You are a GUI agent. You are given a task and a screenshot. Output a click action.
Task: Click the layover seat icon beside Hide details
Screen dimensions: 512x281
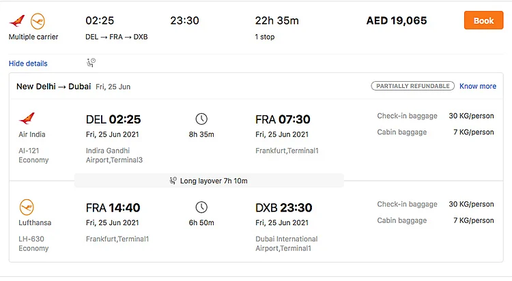tap(91, 62)
